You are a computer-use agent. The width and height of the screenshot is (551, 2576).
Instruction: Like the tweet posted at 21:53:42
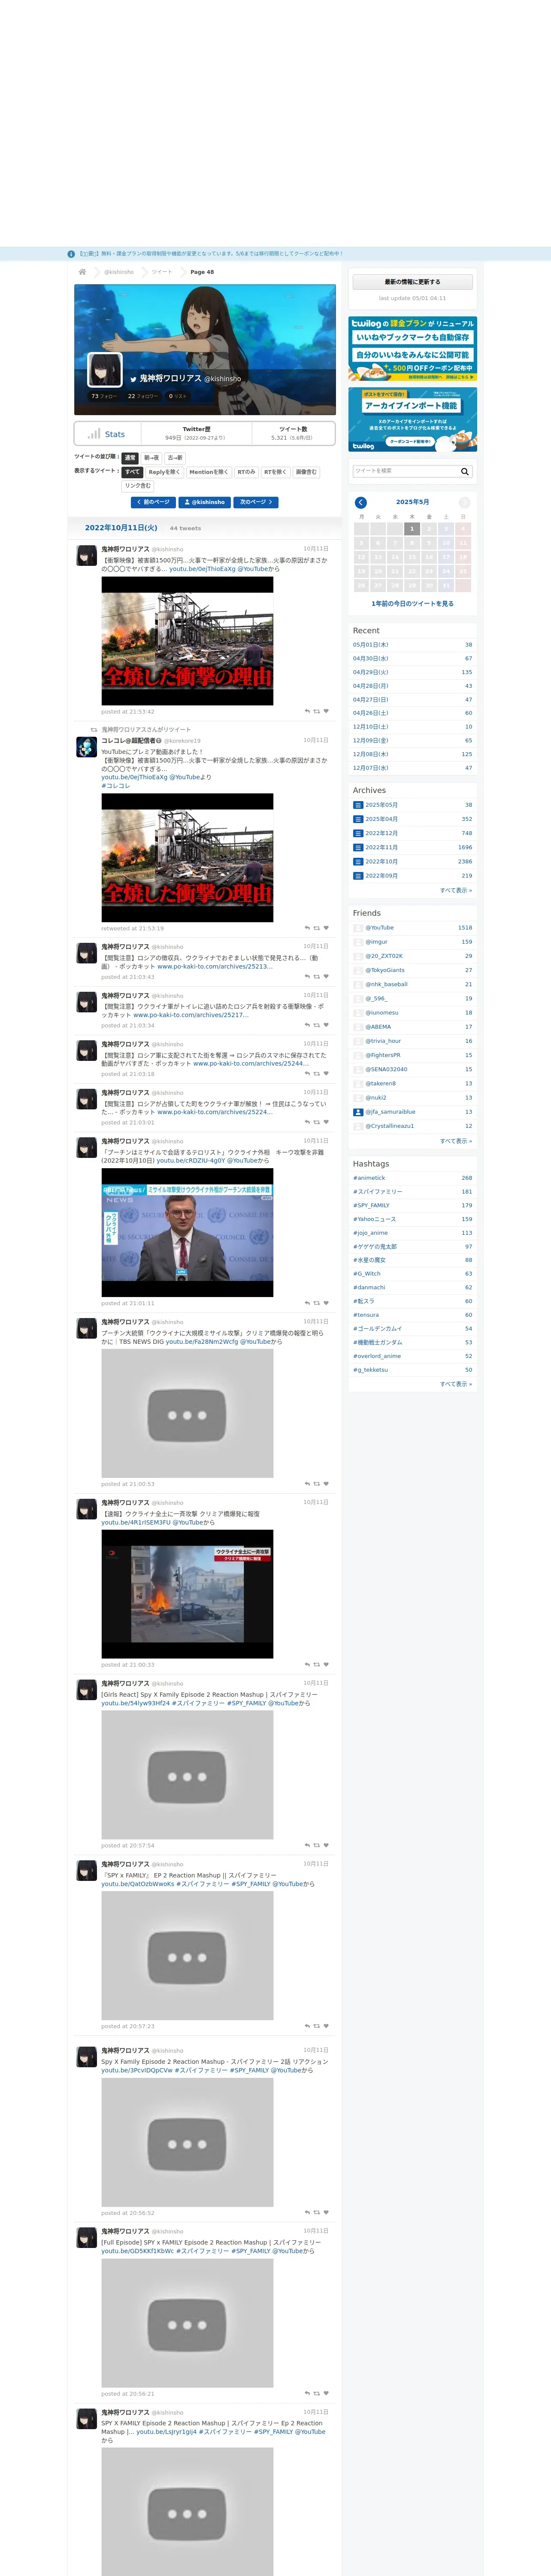[x=326, y=712]
